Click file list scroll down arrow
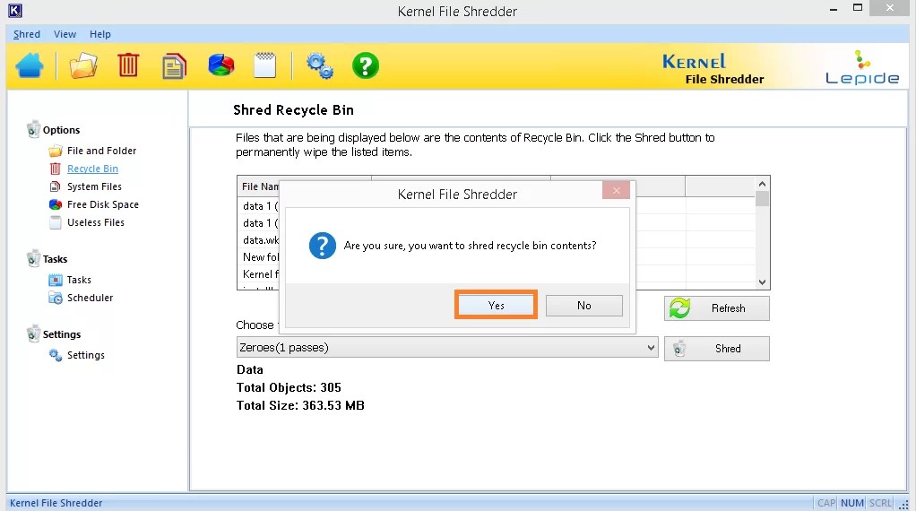The height and width of the screenshot is (511, 916). pyautogui.click(x=762, y=282)
